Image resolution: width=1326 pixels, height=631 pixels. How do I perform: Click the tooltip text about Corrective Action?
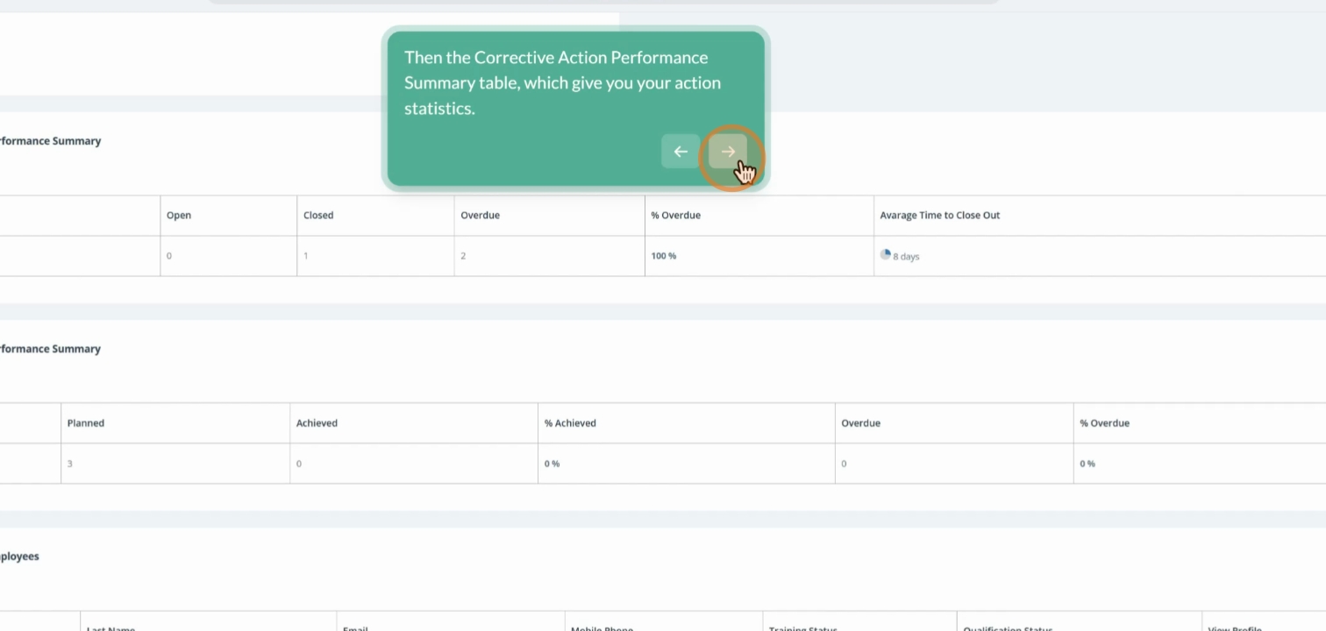pyautogui.click(x=562, y=82)
